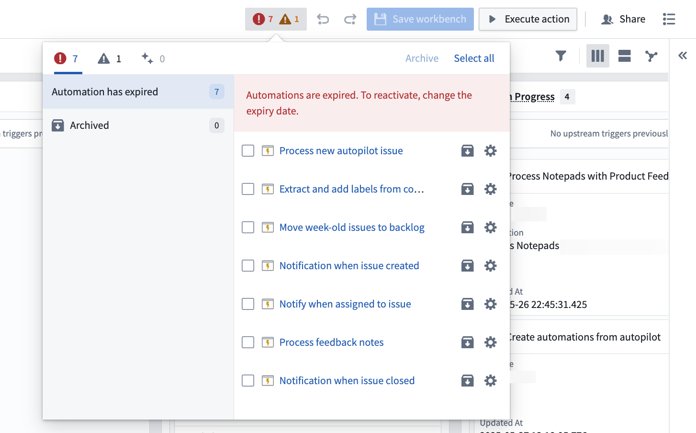Viewport: 696px width, 433px height.
Task: Open the branching graph view
Action: tap(651, 56)
